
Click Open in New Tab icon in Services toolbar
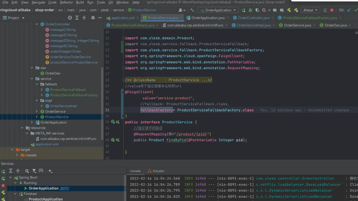41,171
